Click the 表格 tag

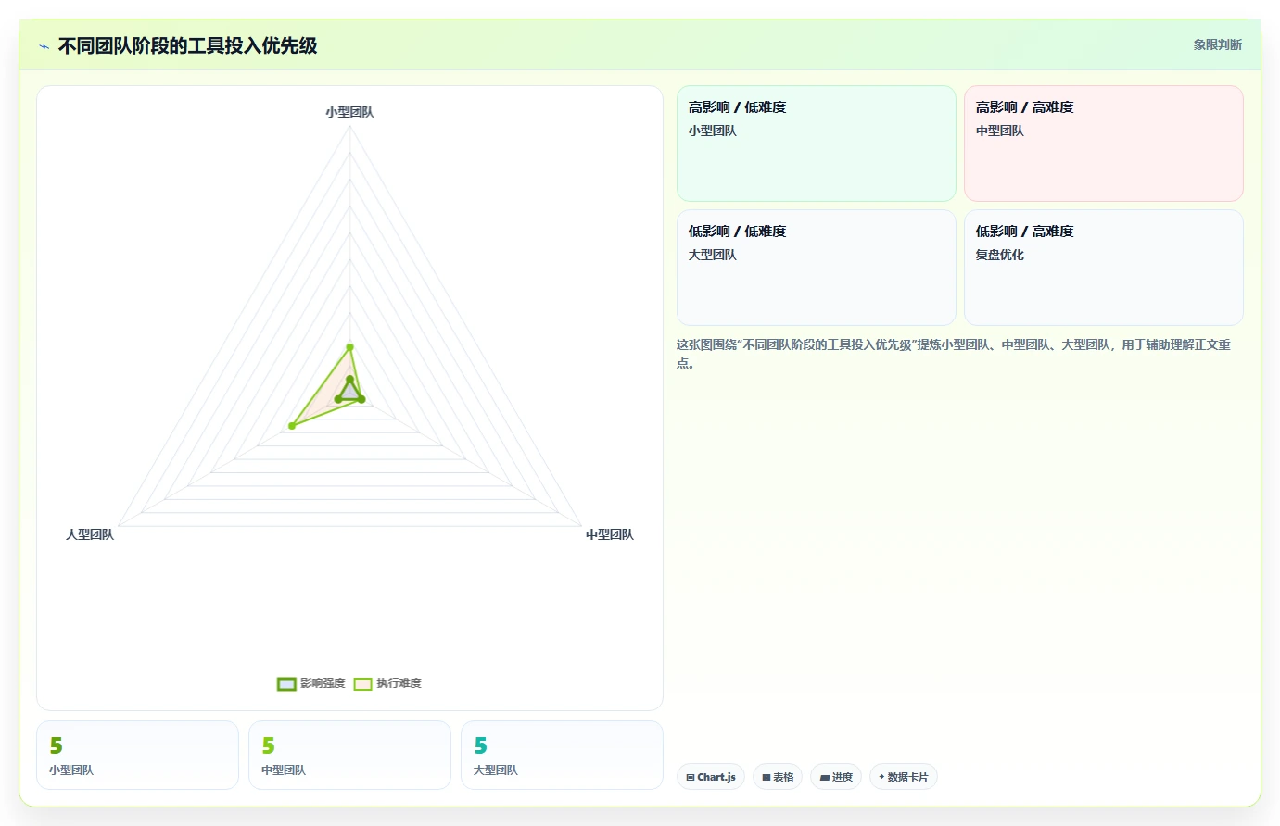[778, 777]
